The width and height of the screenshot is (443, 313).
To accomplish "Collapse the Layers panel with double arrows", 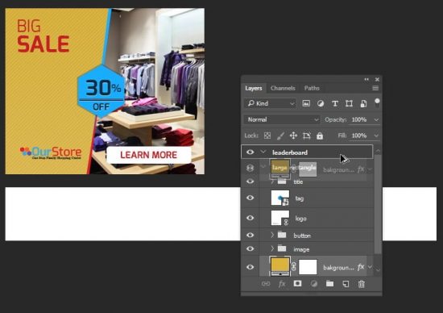I will 366,80.
